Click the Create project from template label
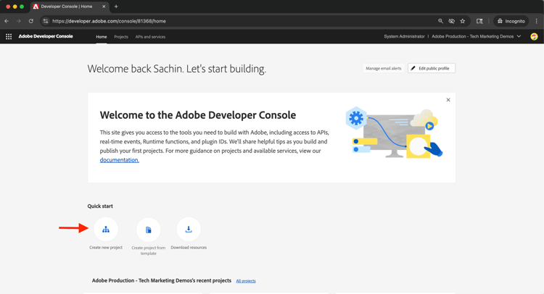Image resolution: width=544 pixels, height=294 pixels. pyautogui.click(x=149, y=251)
